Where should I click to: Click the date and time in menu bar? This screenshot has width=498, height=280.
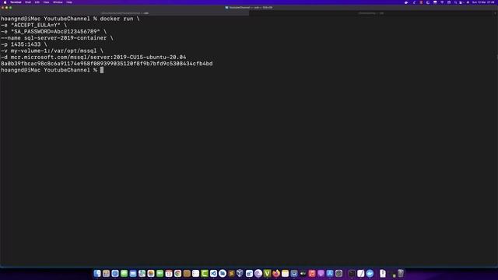point(483,2)
